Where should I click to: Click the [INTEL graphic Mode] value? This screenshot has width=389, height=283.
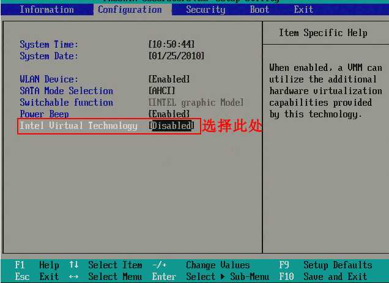pyautogui.click(x=196, y=102)
